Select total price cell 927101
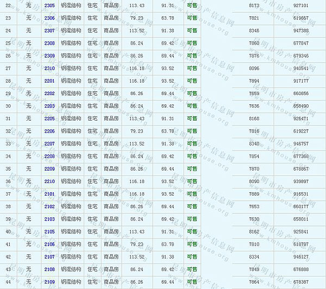This screenshot has height=289, width=326. coord(300,5)
